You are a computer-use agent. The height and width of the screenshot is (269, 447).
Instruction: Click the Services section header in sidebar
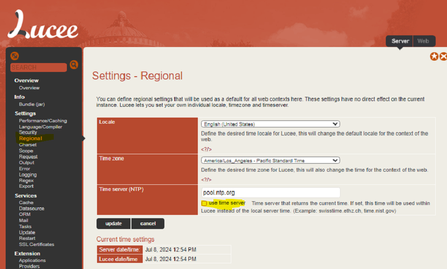coord(25,196)
